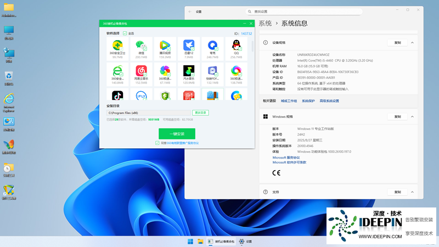The width and height of the screenshot is (439, 247).
Task: Click the 16.0 GB RAM value
Action: [312, 66]
